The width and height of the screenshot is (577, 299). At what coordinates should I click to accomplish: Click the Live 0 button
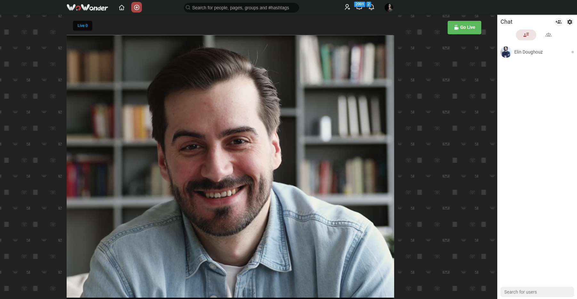click(82, 26)
